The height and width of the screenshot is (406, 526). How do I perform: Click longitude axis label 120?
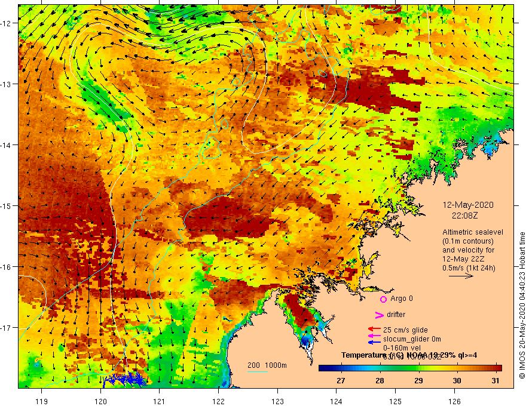[100, 401]
